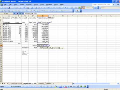Select the Rectangle drawing tool
Screen dimensions: 120x90
tap(30, 86)
